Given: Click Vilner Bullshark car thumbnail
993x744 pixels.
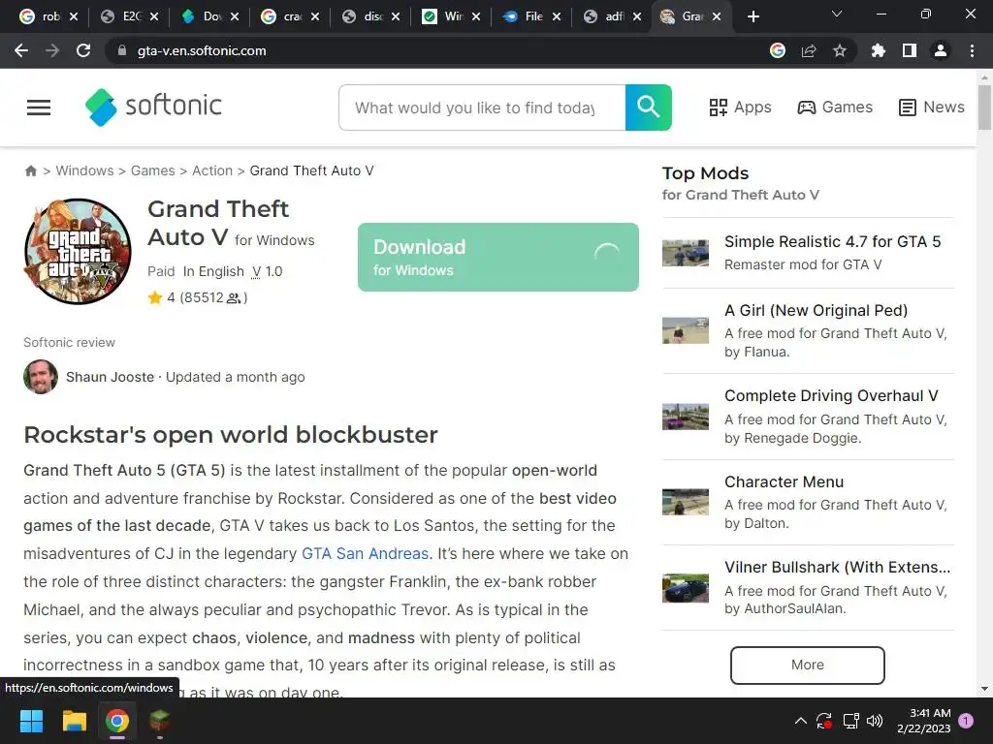Looking at the screenshot, I should pos(686,588).
